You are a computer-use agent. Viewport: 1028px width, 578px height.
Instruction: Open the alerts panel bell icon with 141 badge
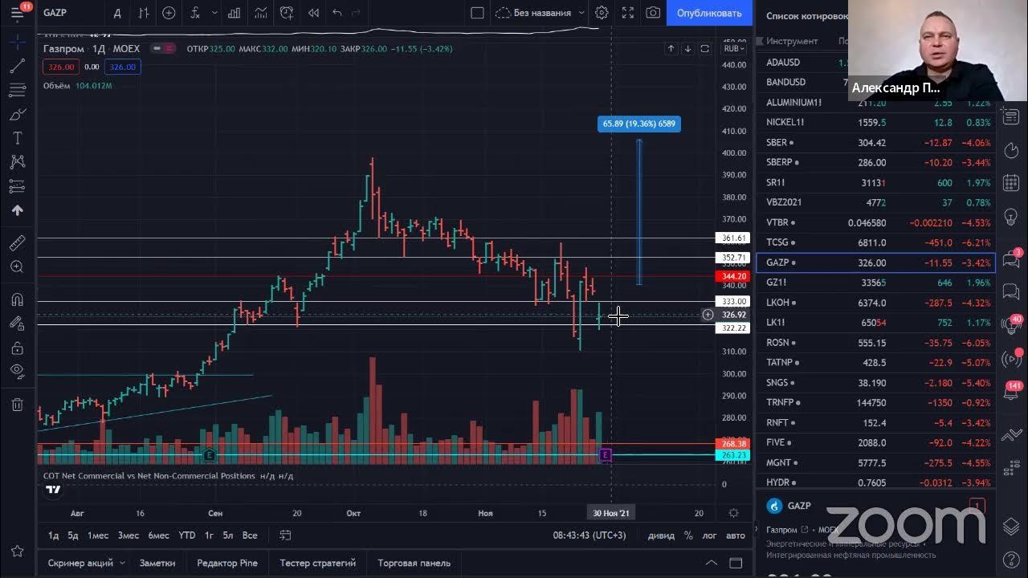point(1012,393)
